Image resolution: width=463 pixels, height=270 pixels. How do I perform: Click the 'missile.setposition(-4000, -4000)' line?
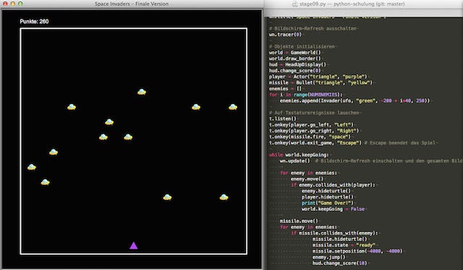pyautogui.click(x=357, y=251)
